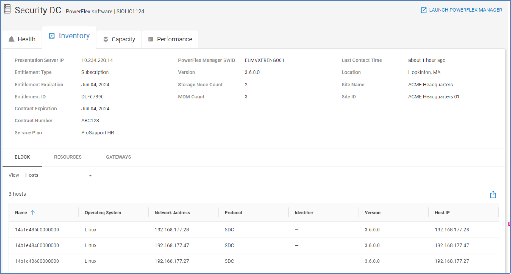511x274 pixels.
Task: Click the Inventory tab icon
Action: coord(52,36)
